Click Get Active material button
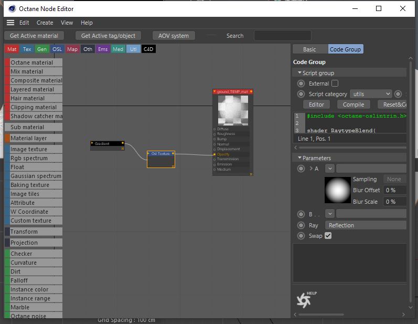The image size is (418, 324). click(34, 36)
